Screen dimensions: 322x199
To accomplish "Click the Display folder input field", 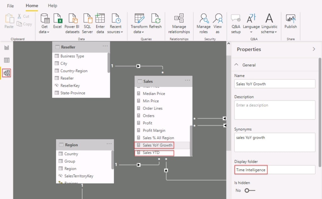I will (275, 170).
